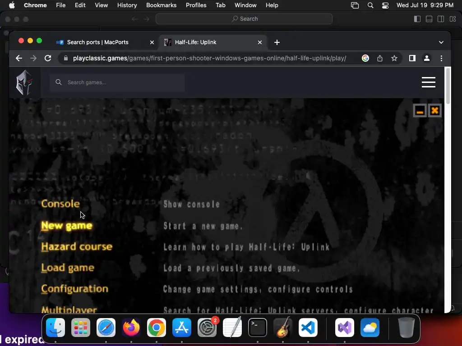Click the Chrome forward arrow
This screenshot has width=462, height=346.
tap(33, 58)
